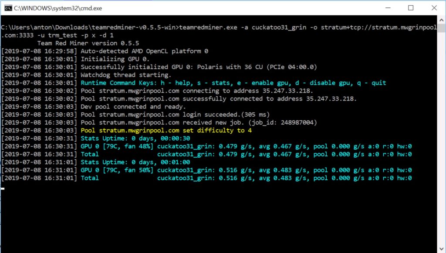Screen dimensions: 446x253
Task: Click 'Watchdog thread starting.' line
Action: point(86,75)
